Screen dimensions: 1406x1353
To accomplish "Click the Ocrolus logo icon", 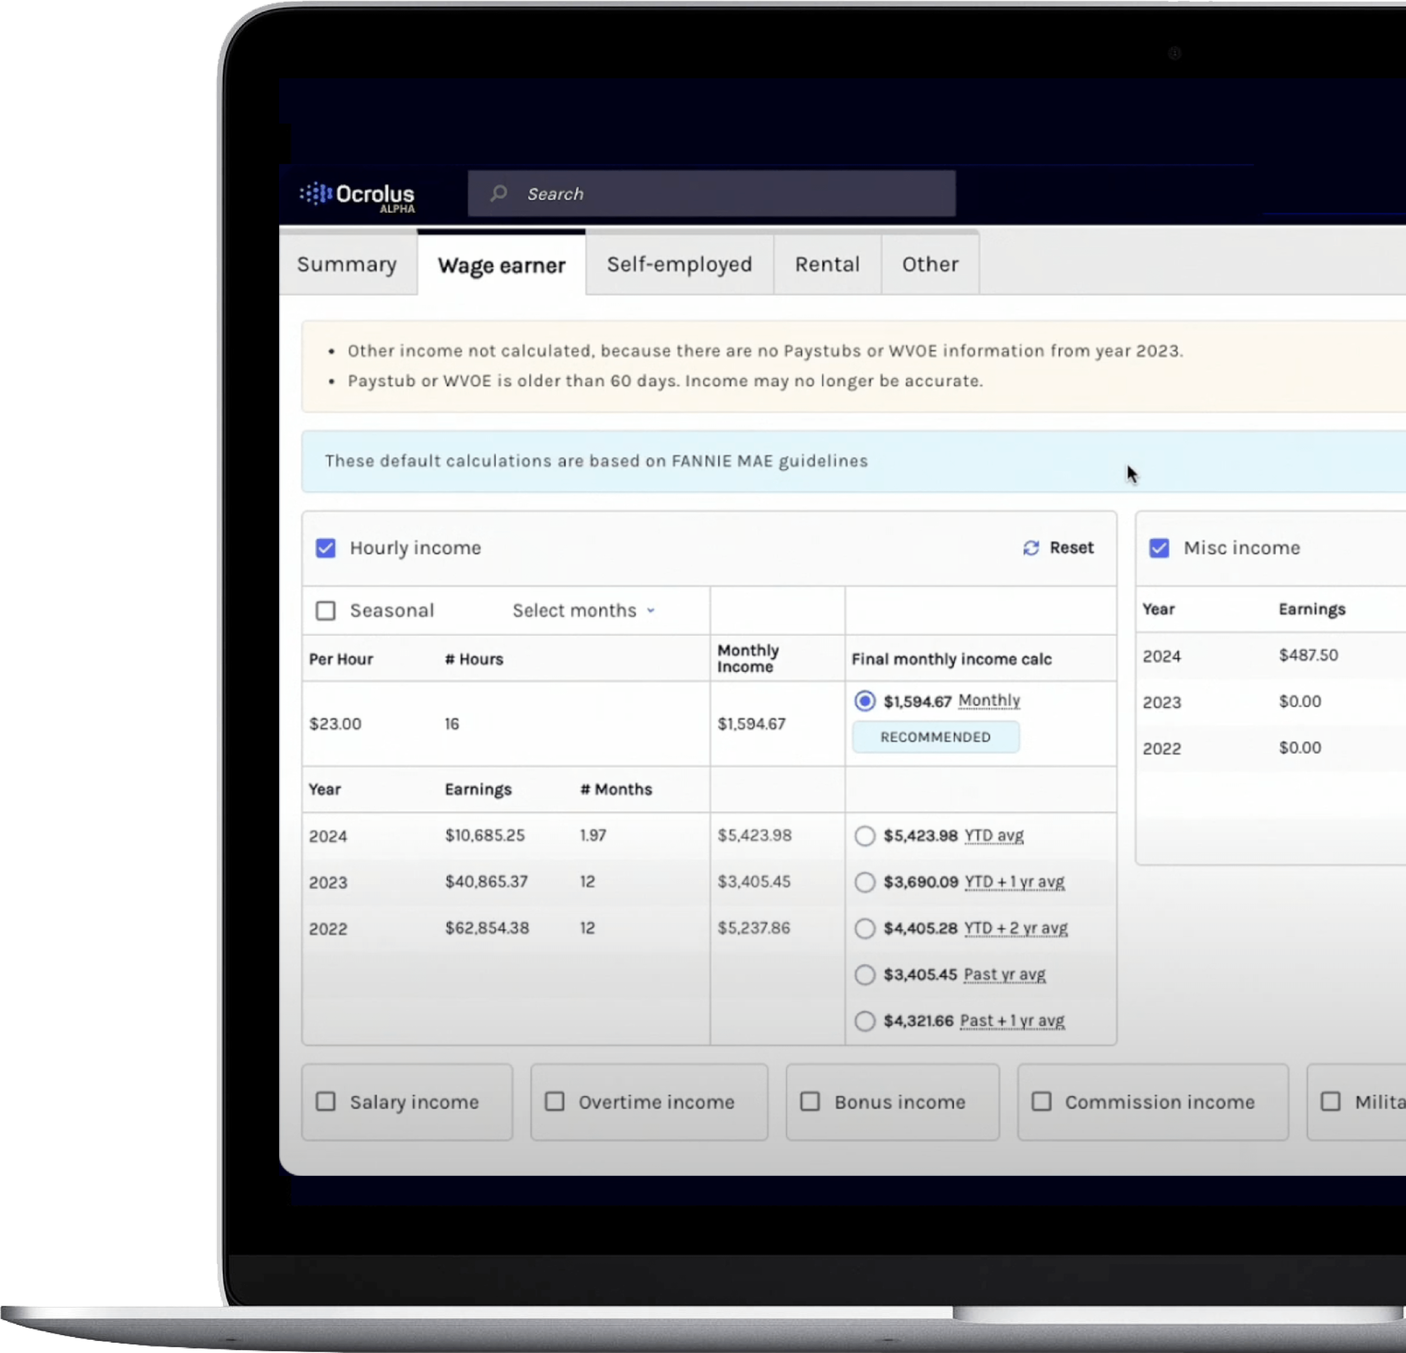I will [316, 194].
